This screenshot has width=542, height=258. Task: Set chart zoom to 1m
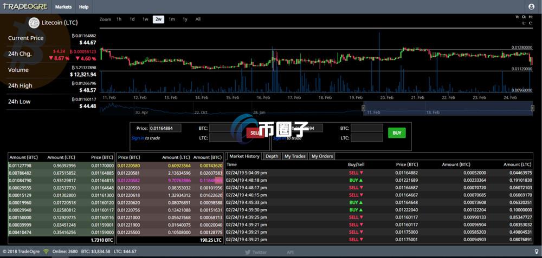coord(172,19)
